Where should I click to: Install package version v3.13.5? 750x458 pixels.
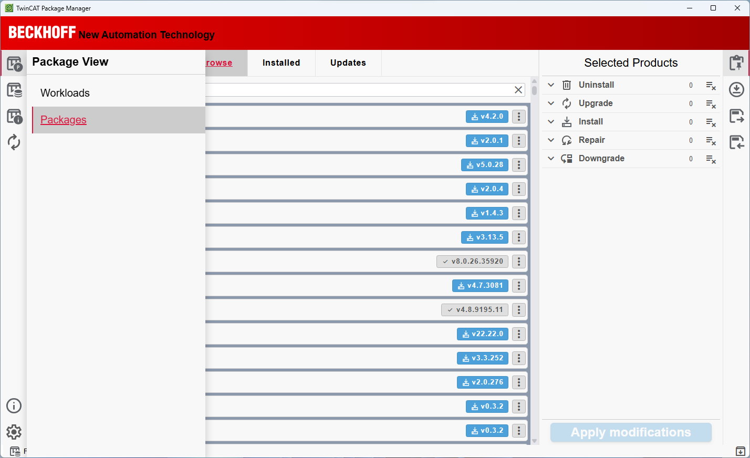(x=485, y=237)
